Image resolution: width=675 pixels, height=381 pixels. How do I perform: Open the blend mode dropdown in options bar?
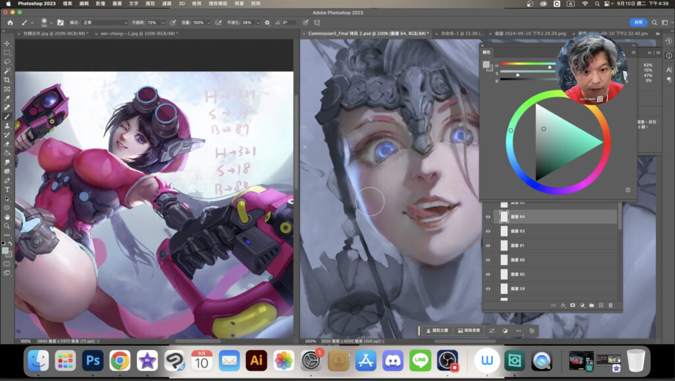point(105,22)
